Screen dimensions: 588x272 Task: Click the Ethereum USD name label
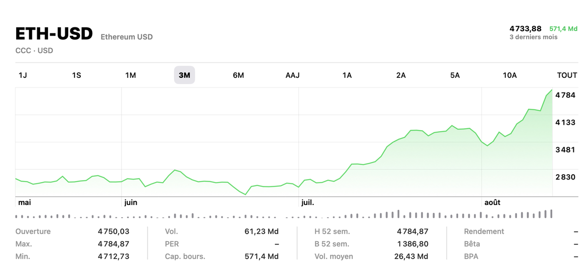tap(126, 37)
